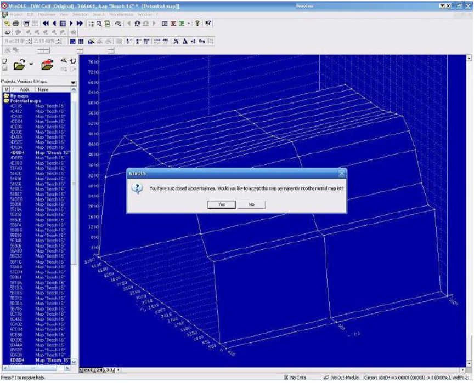Click the icon right of tools icon

point(73,61)
